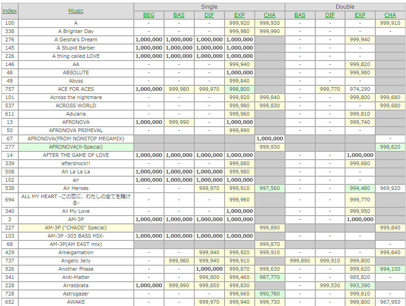Click the Single DIF column header link
The width and height of the screenshot is (406, 306).
pos(209,15)
